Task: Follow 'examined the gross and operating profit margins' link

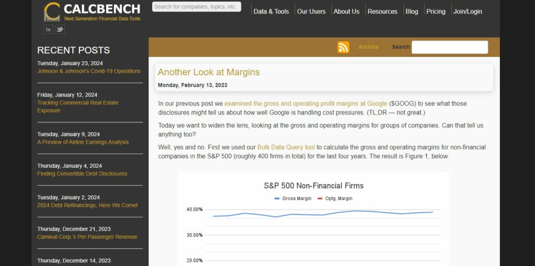Action: (x=306, y=103)
